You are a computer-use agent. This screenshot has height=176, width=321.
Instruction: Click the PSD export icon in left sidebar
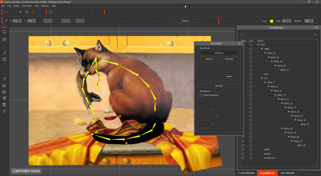pos(4,105)
